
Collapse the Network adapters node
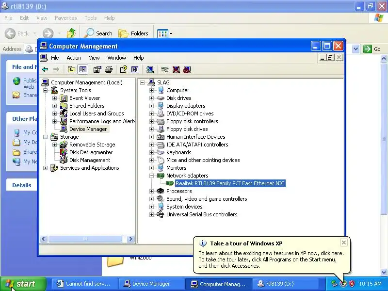tap(151, 176)
